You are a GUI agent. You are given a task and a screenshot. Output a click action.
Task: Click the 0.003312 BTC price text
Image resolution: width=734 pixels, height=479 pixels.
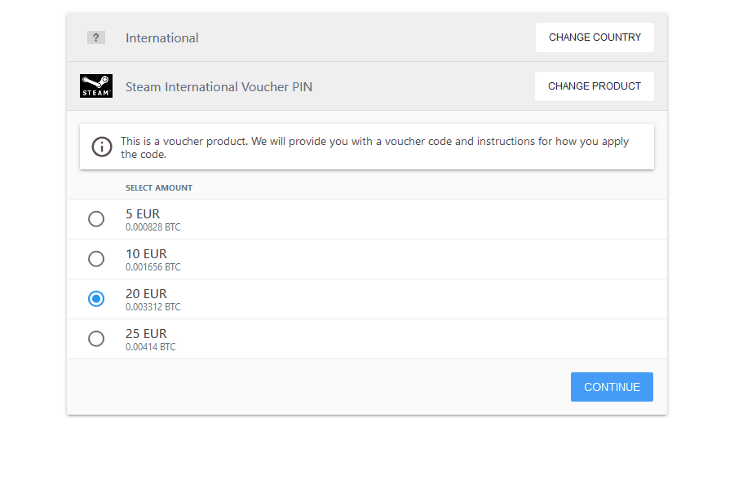(153, 307)
